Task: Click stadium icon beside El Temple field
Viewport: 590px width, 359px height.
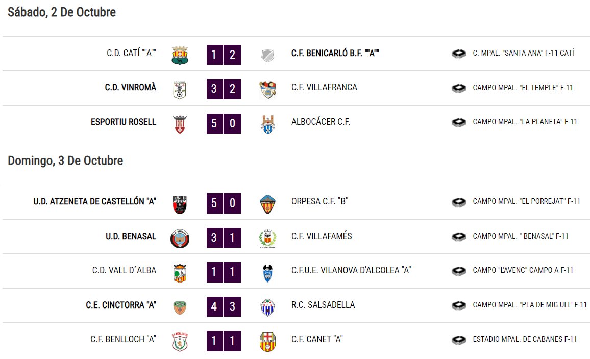Action: coord(459,88)
